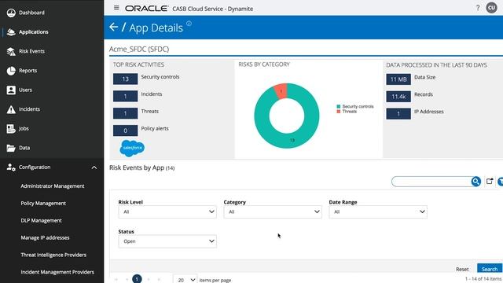The image size is (503, 283).
Task: Click the 11.4k Records tile
Action: 398,97
